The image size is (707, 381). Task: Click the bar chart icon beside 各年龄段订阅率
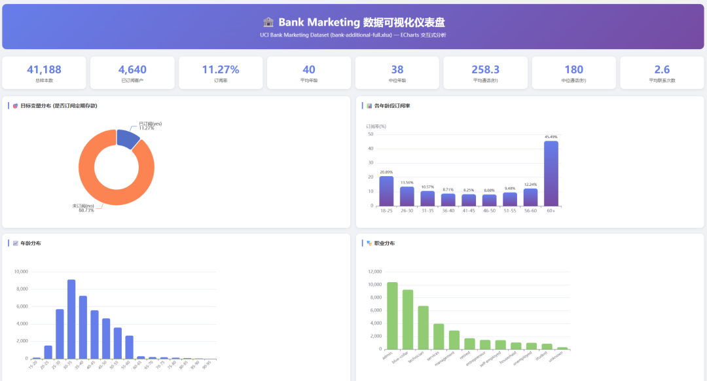(x=369, y=106)
